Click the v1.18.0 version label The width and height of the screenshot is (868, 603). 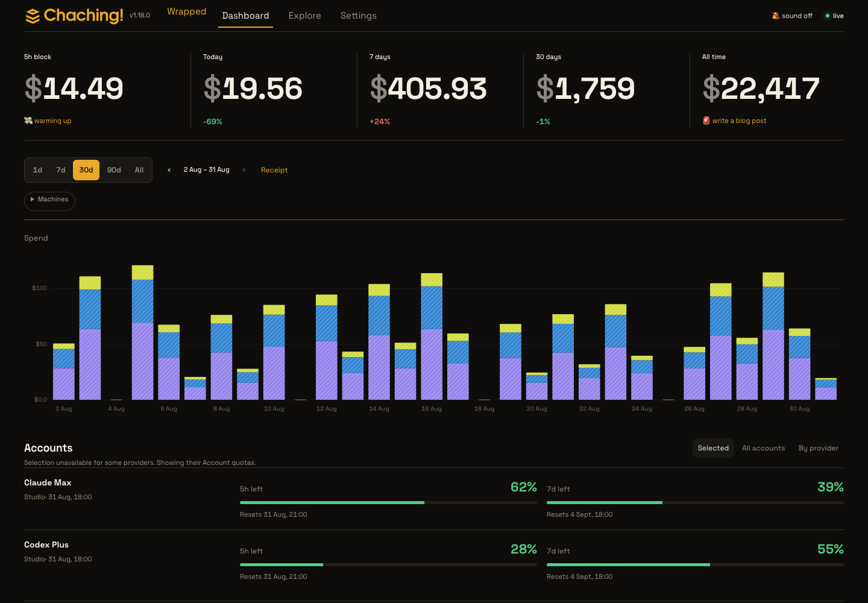tap(140, 15)
